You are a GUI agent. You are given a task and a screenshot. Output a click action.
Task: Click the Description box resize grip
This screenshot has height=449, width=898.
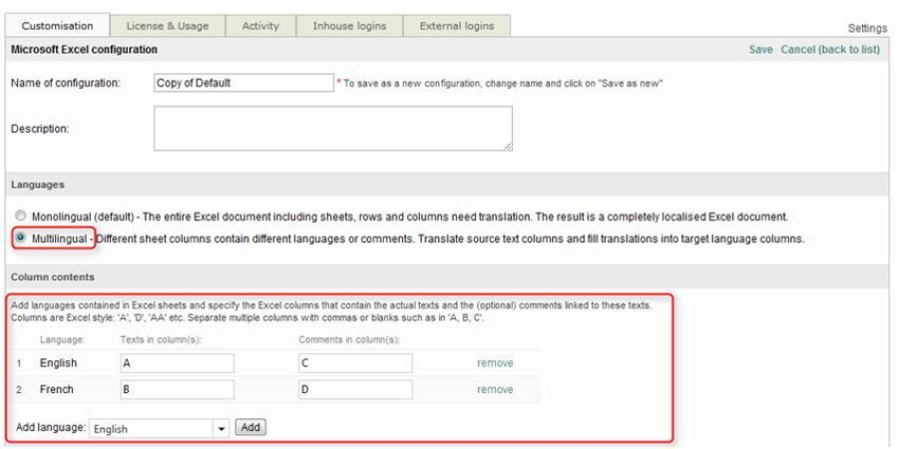pyautogui.click(x=508, y=147)
